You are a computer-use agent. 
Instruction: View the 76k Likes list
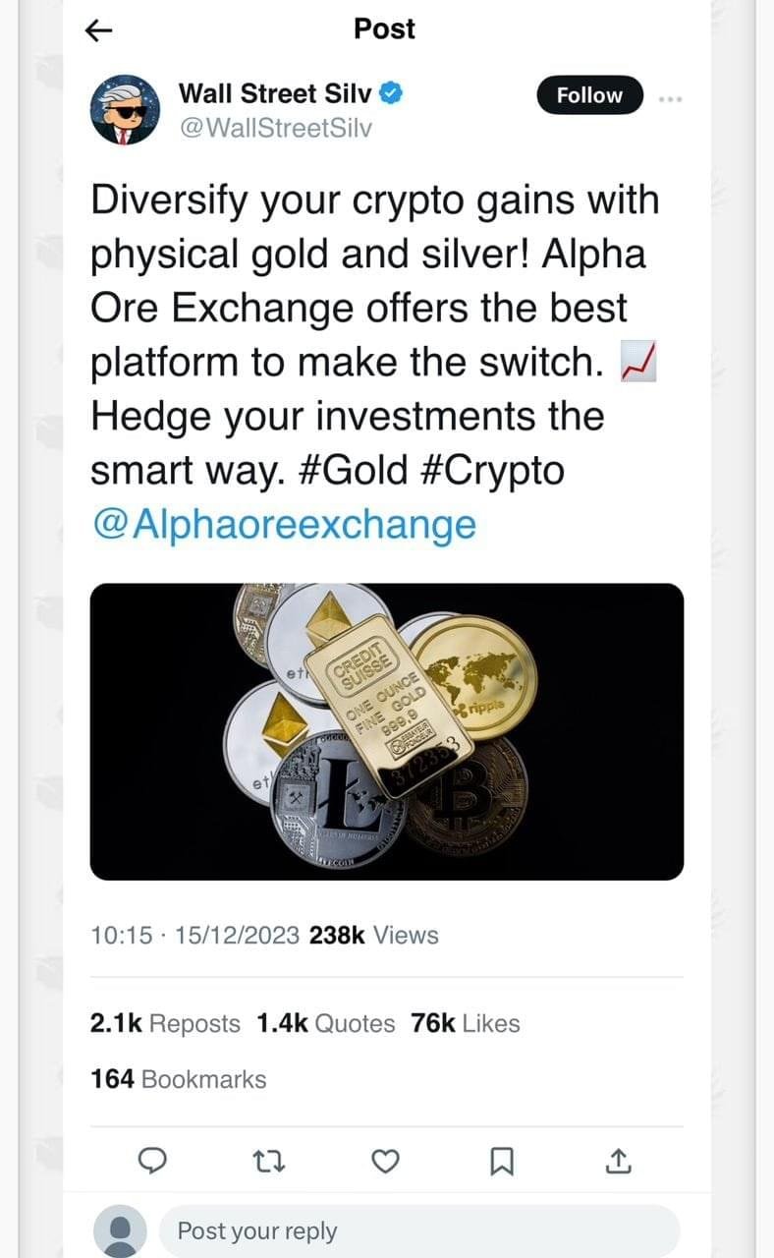(466, 1023)
